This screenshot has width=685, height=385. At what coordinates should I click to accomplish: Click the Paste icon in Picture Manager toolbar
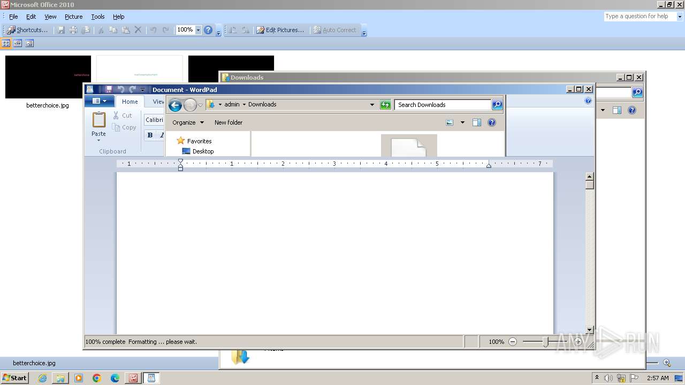pos(125,30)
